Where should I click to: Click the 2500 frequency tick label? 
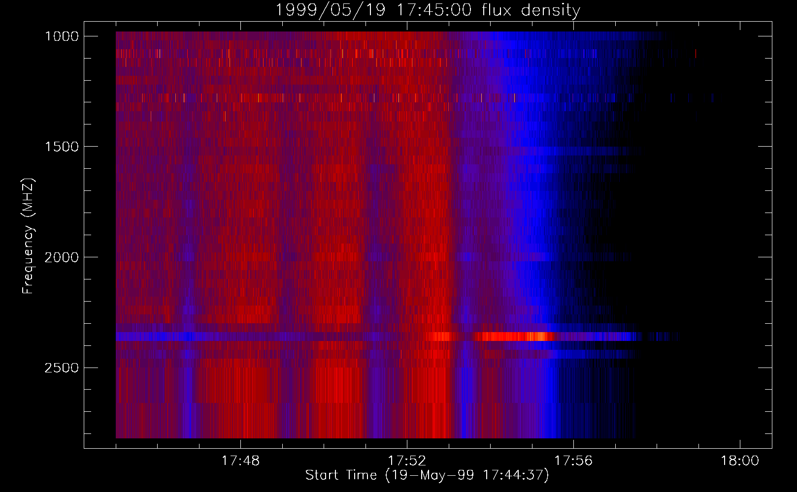(x=62, y=368)
